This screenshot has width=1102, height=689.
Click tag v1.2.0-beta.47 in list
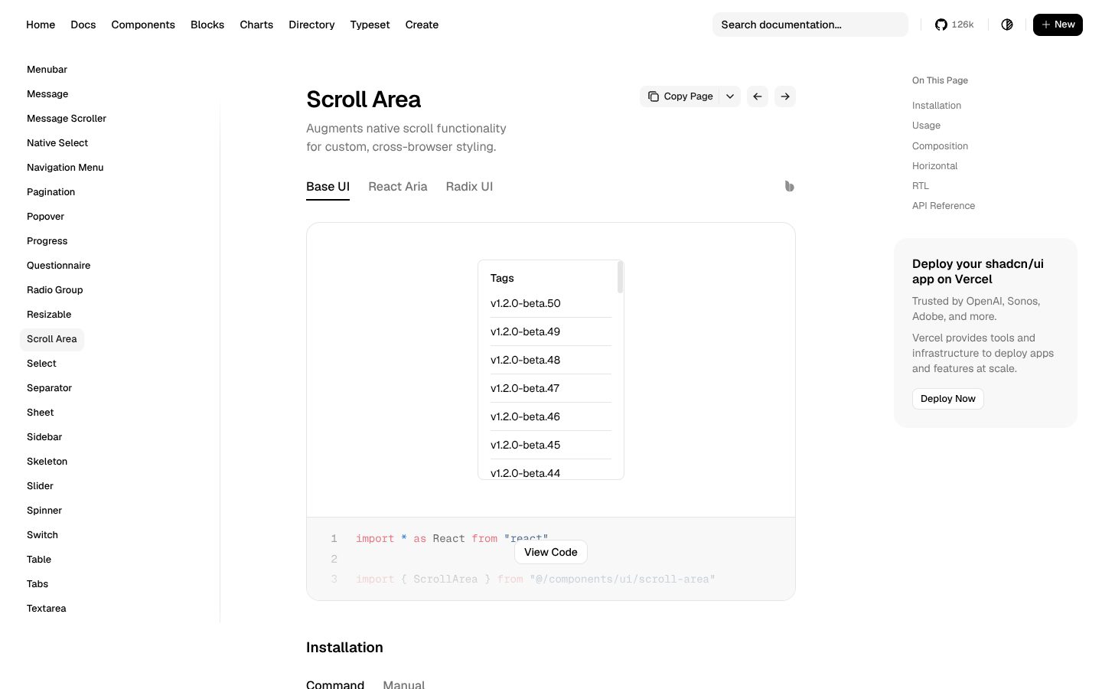coord(525,388)
